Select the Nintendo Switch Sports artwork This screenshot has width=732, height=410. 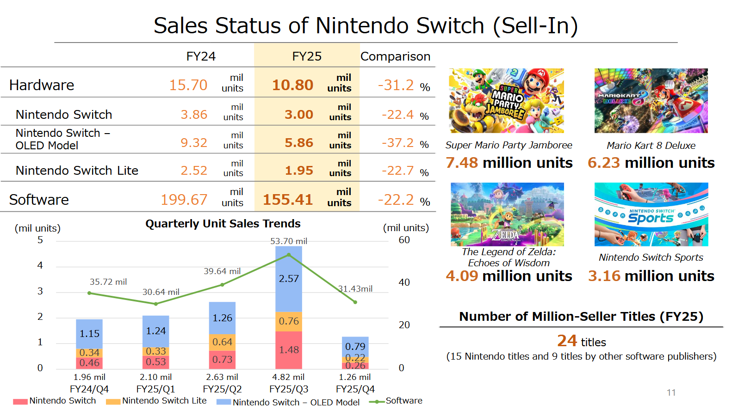tap(651, 214)
